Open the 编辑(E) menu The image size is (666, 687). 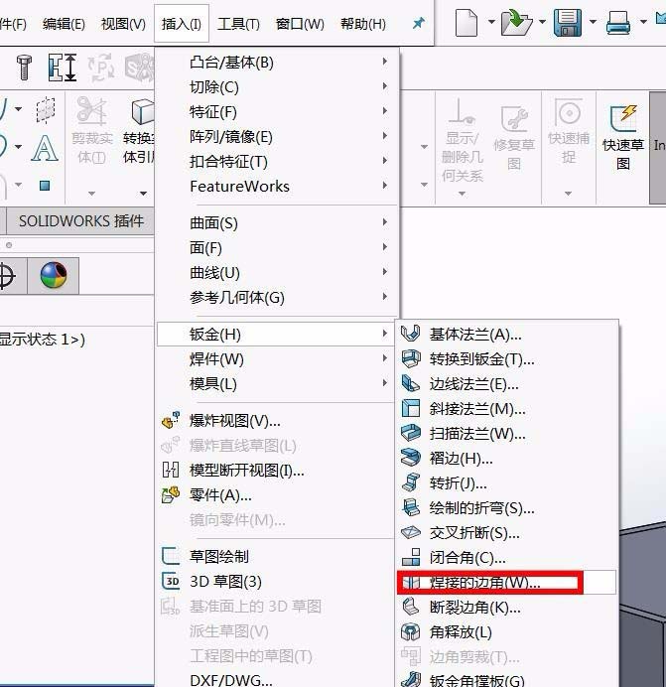tap(64, 24)
